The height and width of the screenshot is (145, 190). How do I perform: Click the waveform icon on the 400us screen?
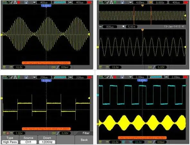coord(5,2)
